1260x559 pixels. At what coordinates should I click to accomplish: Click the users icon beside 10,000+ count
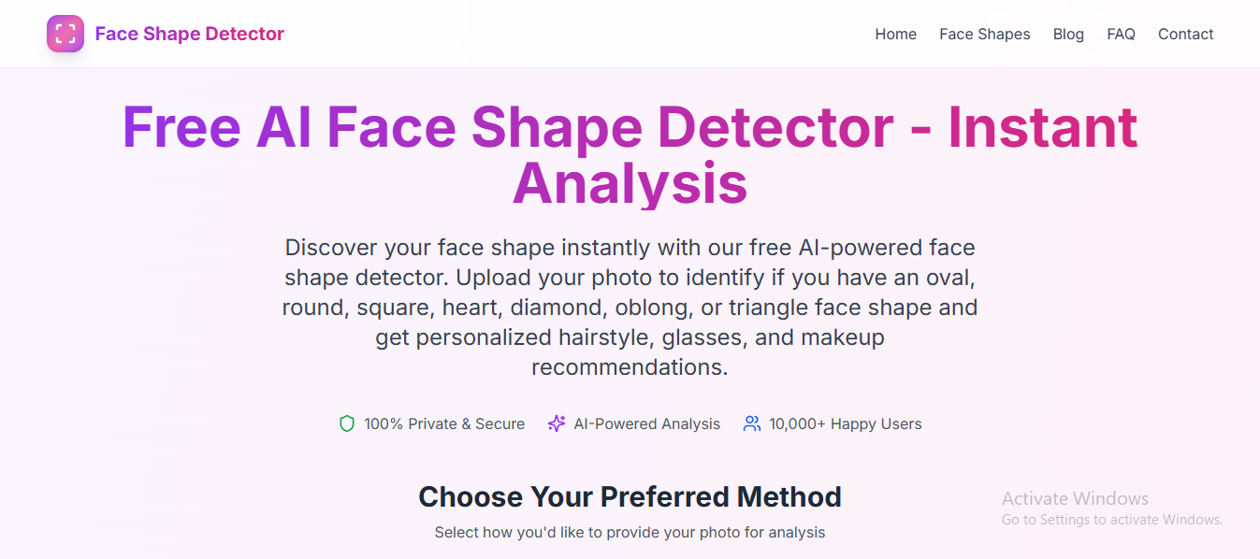(x=751, y=423)
